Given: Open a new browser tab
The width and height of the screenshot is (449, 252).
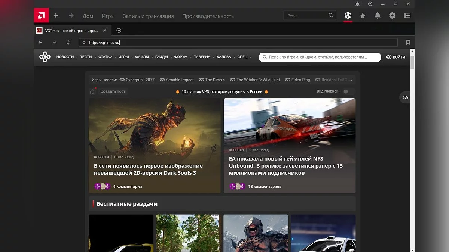Looking at the screenshot, I should (x=119, y=31).
